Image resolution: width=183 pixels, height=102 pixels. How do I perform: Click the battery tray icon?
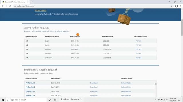[x=162, y=100]
